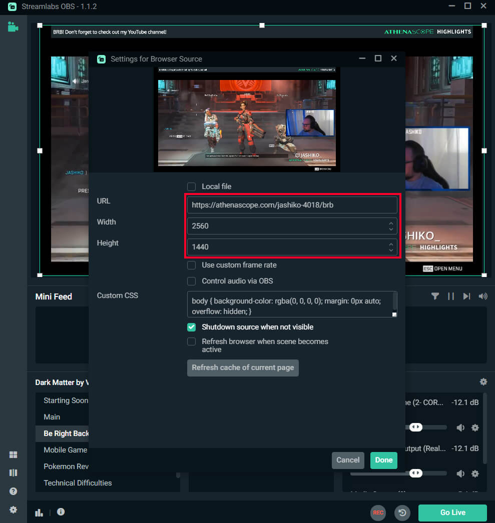The width and height of the screenshot is (495, 523).
Task: Click the mixer panel scrollbar
Action: pos(484,428)
